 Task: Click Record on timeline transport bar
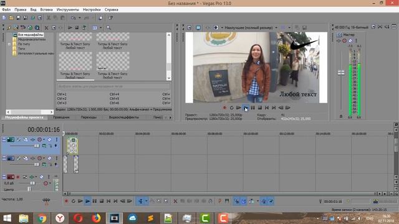(67, 201)
